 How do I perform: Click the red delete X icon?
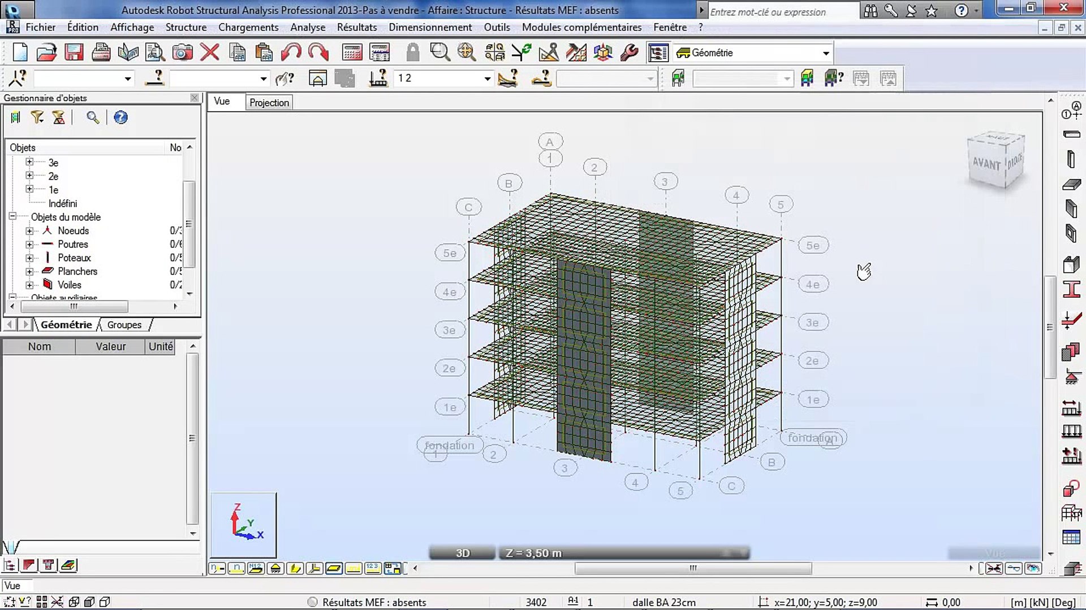(x=210, y=53)
